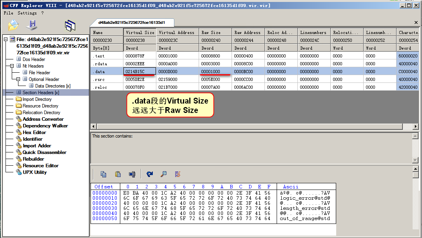Click ASCII text logic_error@std@
This screenshot has height=238, width=422.
pos(305,198)
